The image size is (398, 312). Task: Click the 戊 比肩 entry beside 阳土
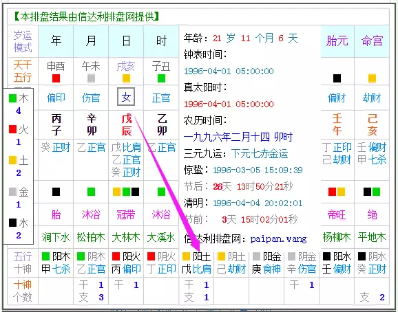196,269
